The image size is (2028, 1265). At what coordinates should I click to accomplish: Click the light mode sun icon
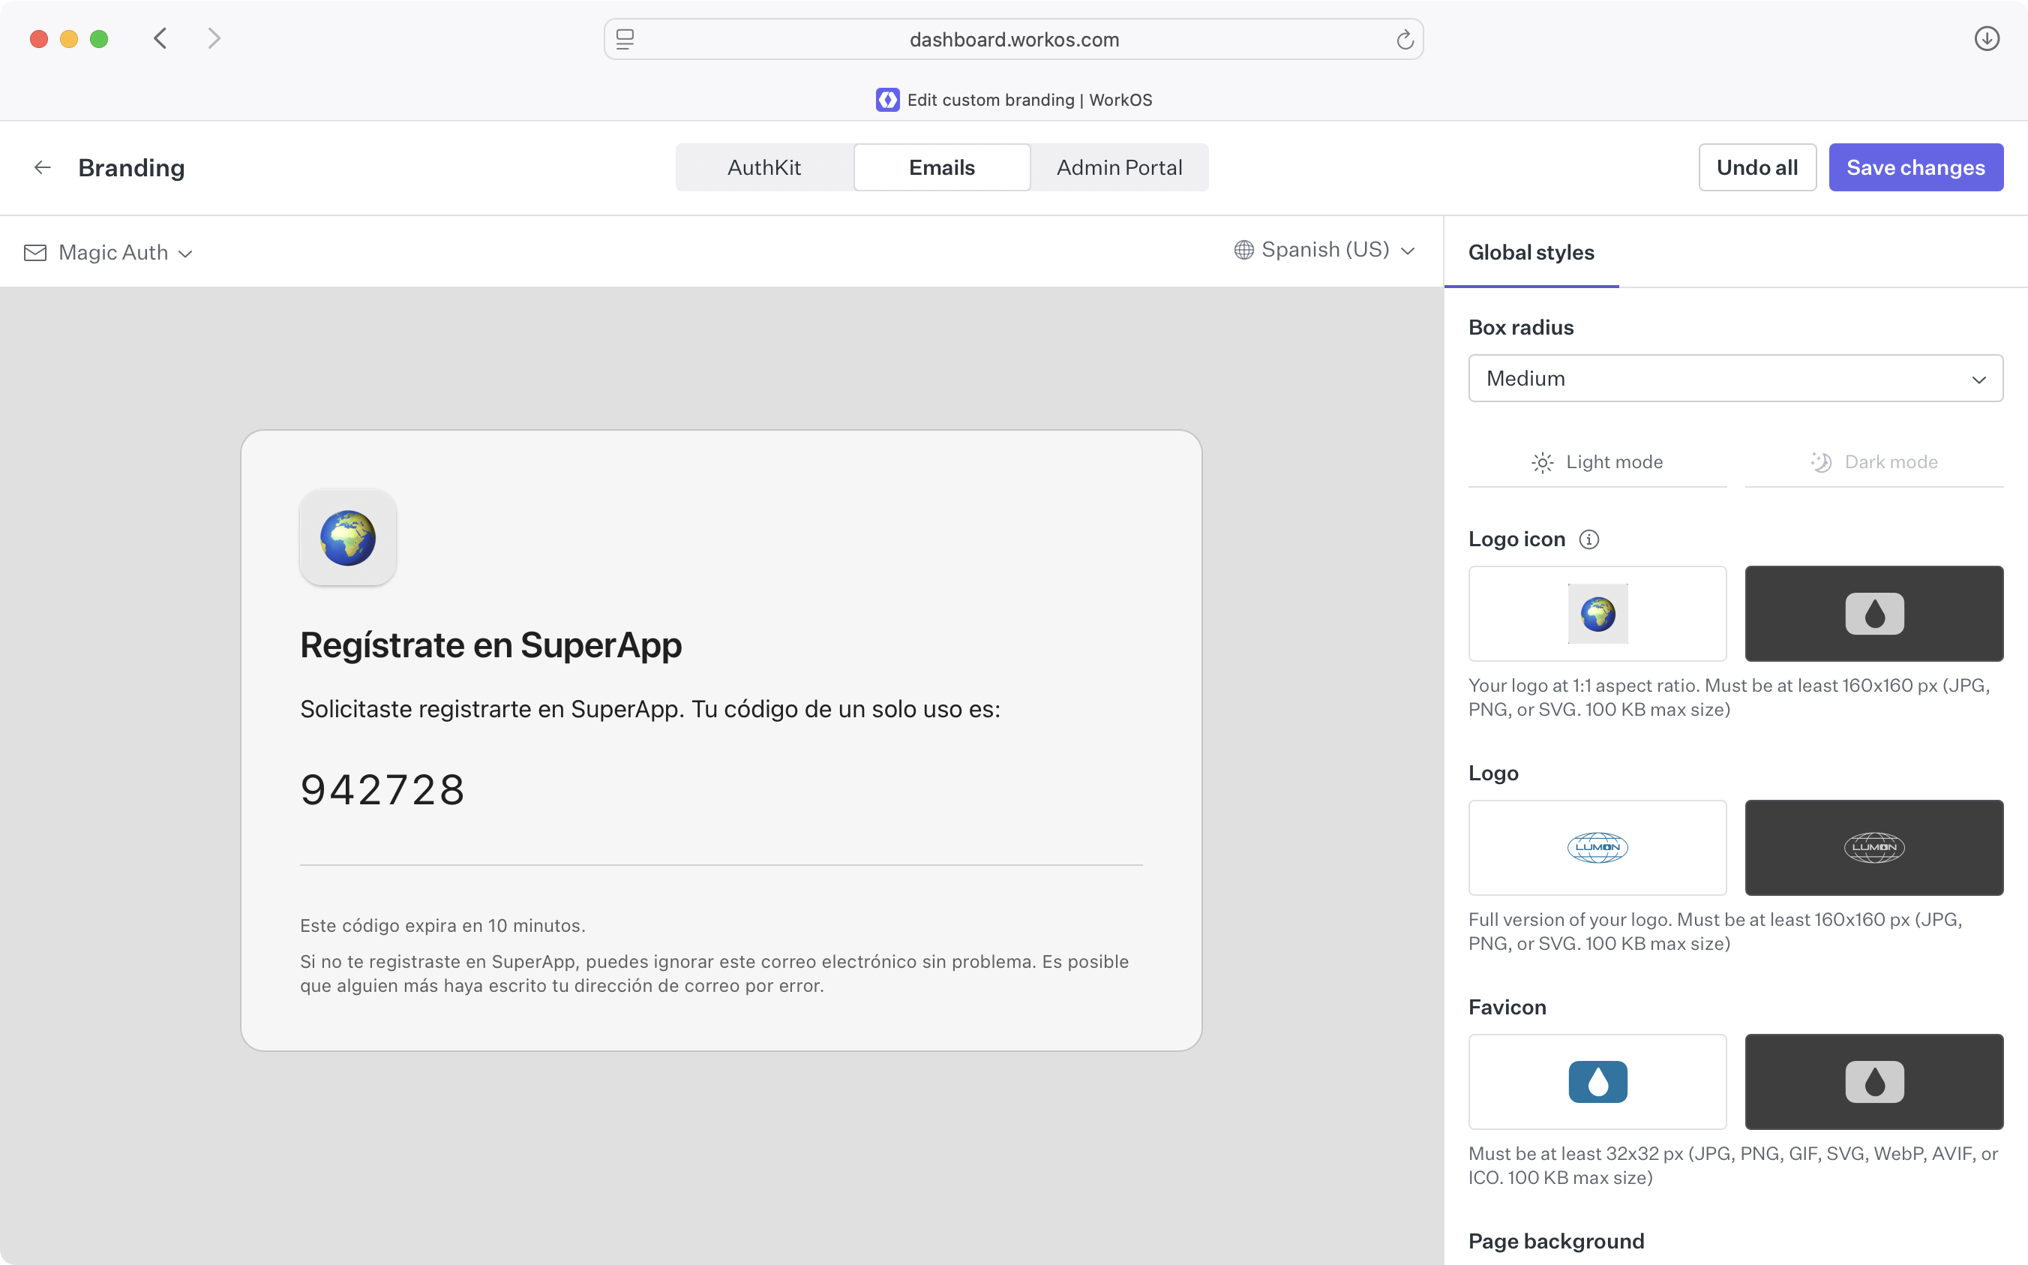[1541, 461]
